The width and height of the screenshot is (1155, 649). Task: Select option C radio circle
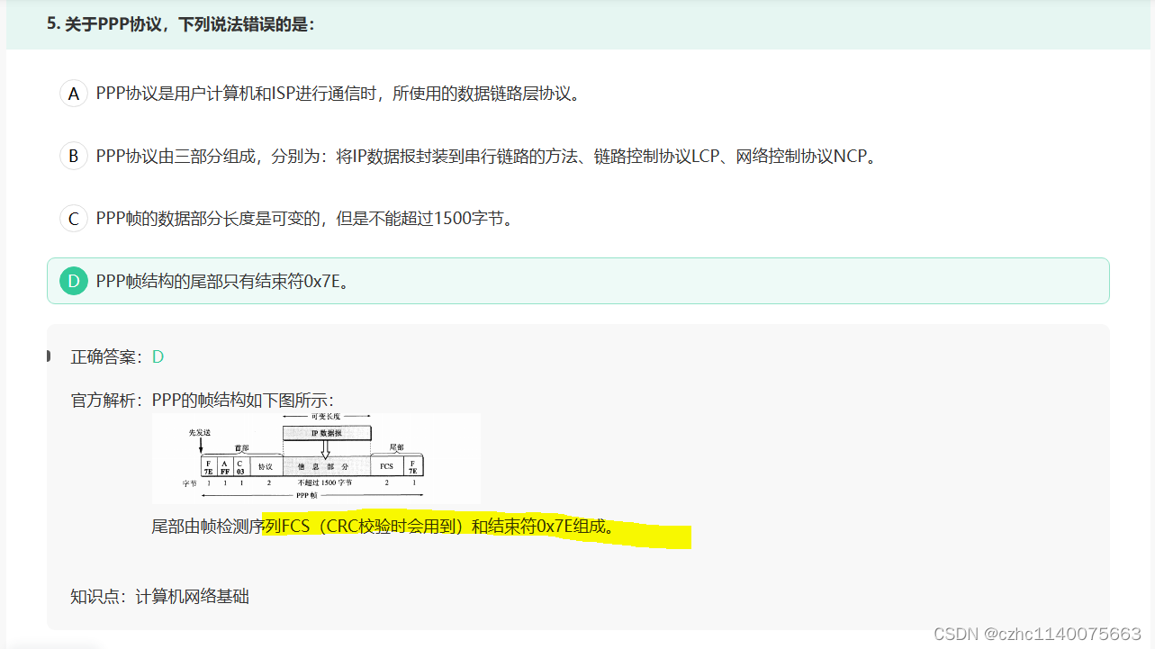pyautogui.click(x=74, y=219)
